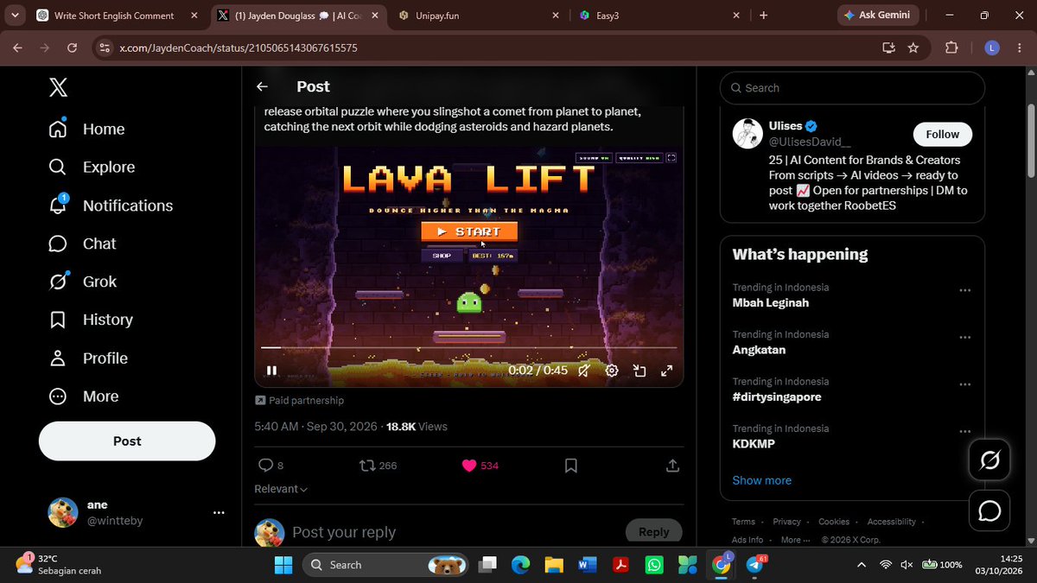Screen dimensions: 1037x583
Task: Open More options in sidebar
Action: 84,396
